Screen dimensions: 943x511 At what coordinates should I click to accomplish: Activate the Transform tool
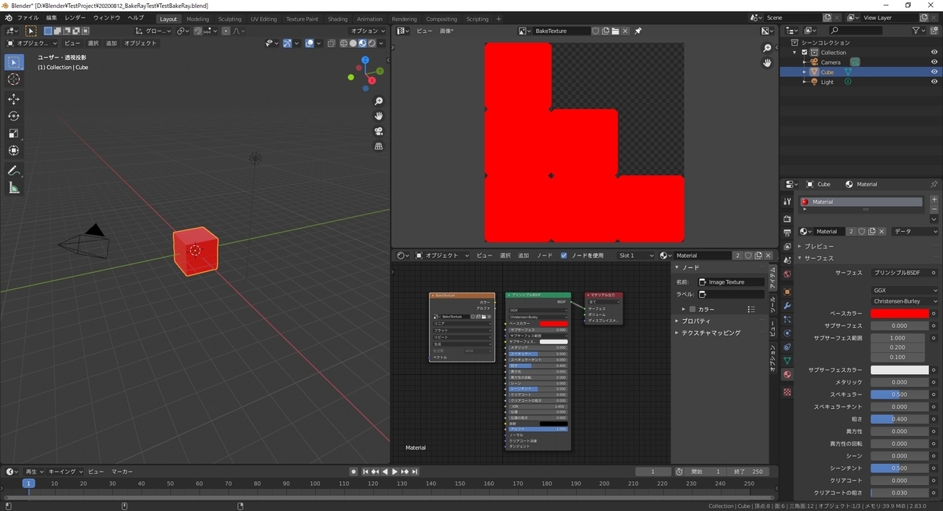click(14, 151)
